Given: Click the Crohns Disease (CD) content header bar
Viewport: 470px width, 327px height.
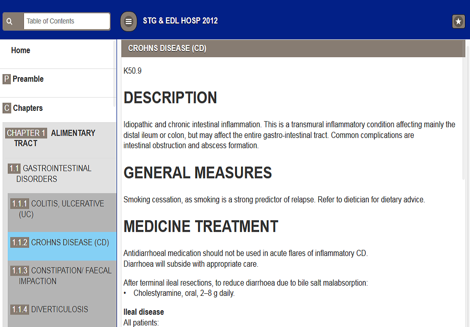Looking at the screenshot, I should click(293, 48).
